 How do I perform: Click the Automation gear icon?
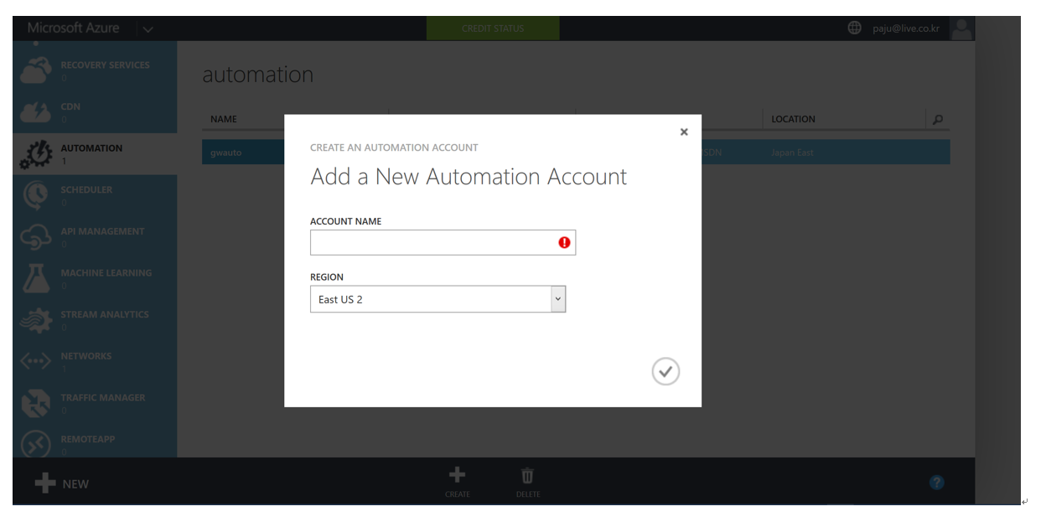click(36, 155)
